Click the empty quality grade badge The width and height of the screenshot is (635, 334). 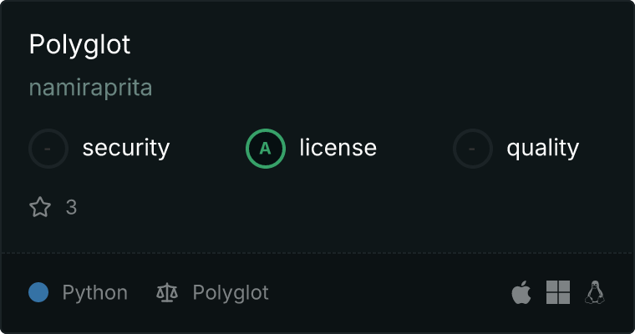click(x=473, y=149)
